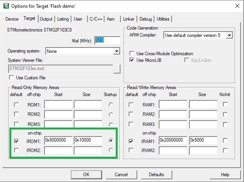Expand the ARM Compiler version dropdown

tap(229, 35)
